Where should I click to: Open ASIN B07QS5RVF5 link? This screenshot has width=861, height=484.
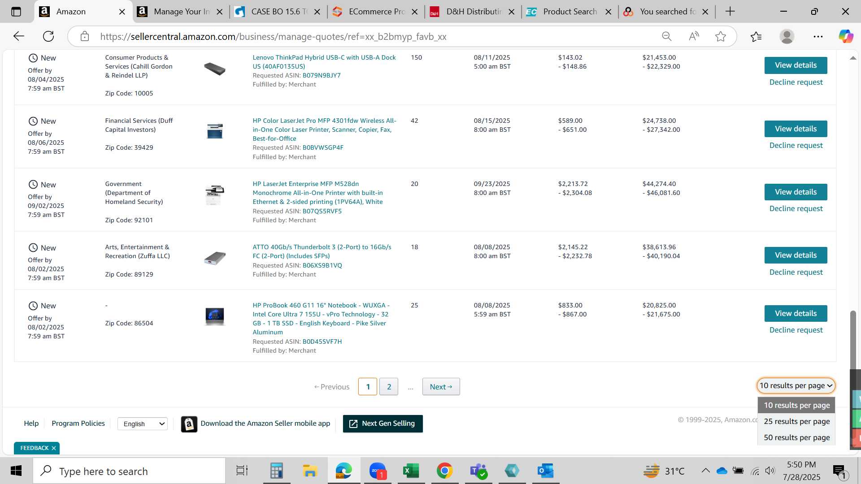click(322, 211)
